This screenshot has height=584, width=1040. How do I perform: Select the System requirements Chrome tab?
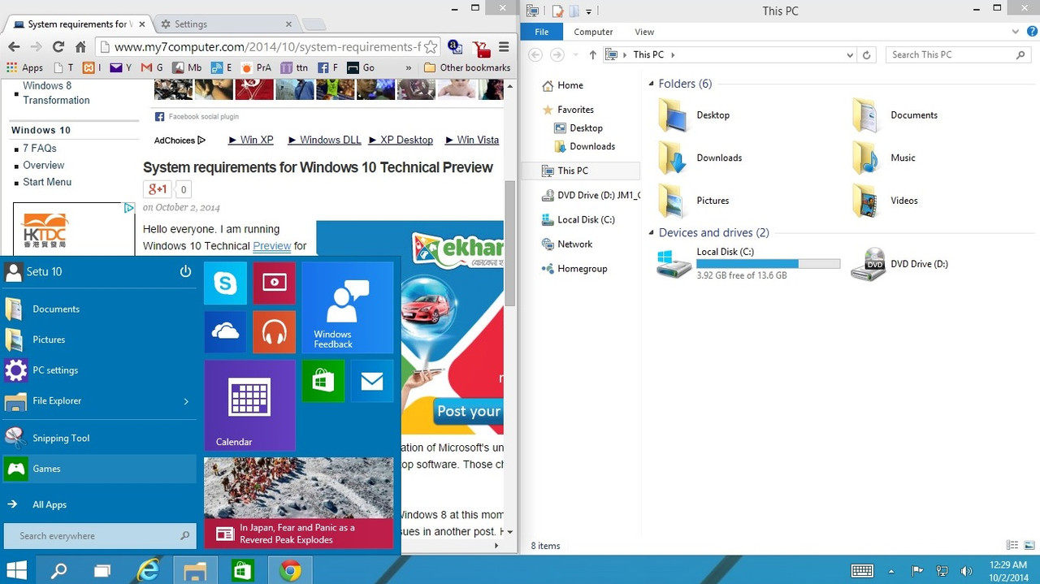(x=77, y=24)
